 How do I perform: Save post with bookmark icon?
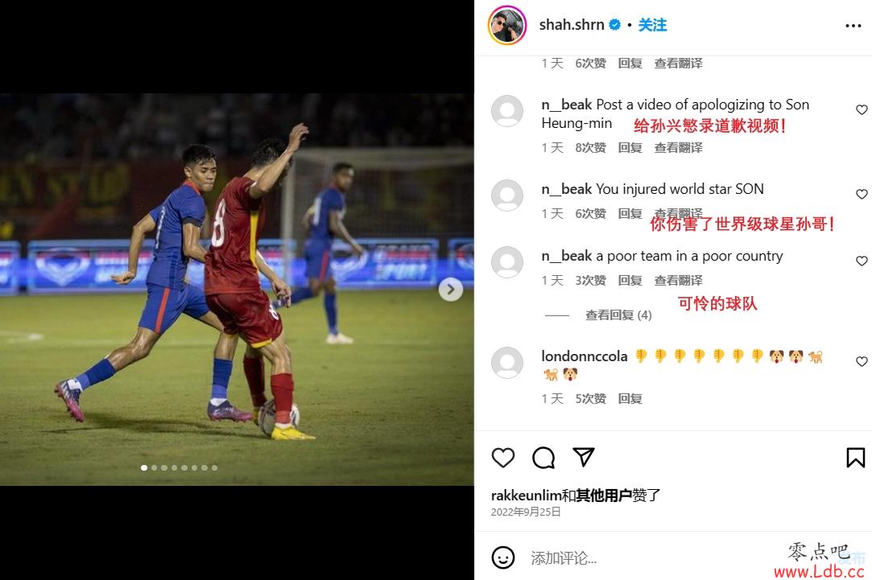(x=855, y=458)
